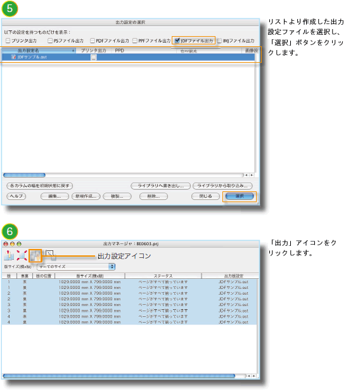Enable the PDFファイル出力 filter checkbox

[93, 41]
